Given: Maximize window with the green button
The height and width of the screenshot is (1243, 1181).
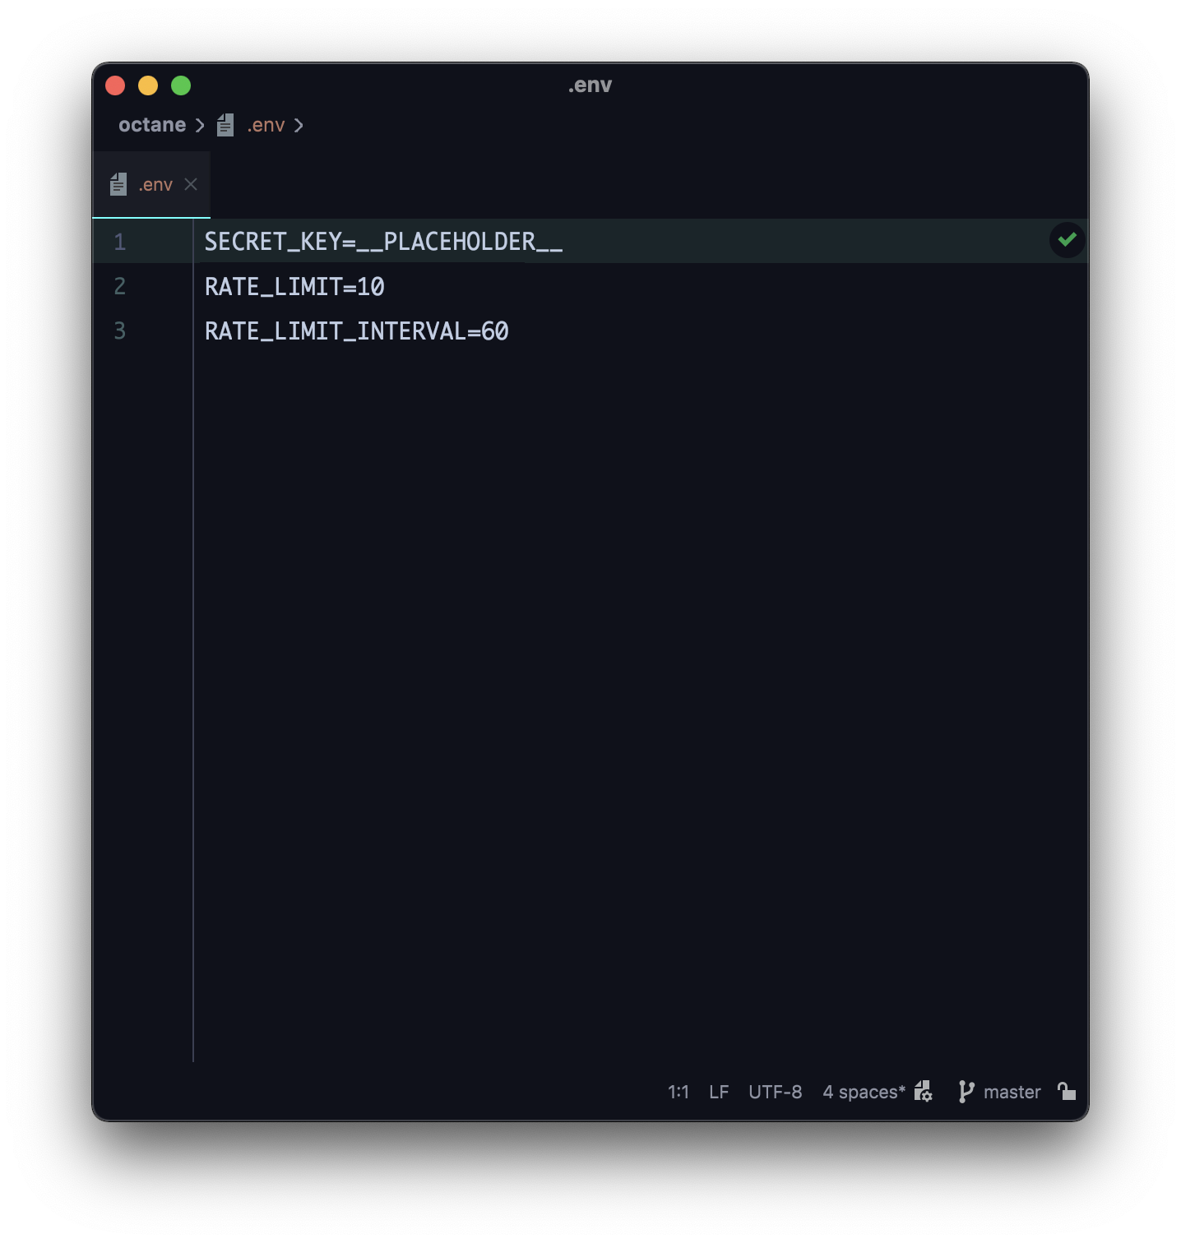Looking at the screenshot, I should 181,85.
